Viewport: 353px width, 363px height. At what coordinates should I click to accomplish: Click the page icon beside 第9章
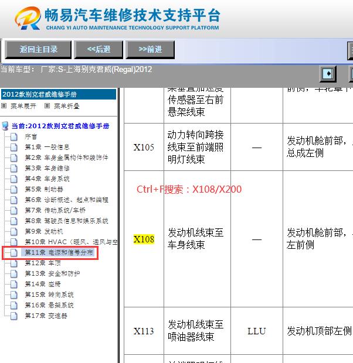pyautogui.click(x=14, y=231)
